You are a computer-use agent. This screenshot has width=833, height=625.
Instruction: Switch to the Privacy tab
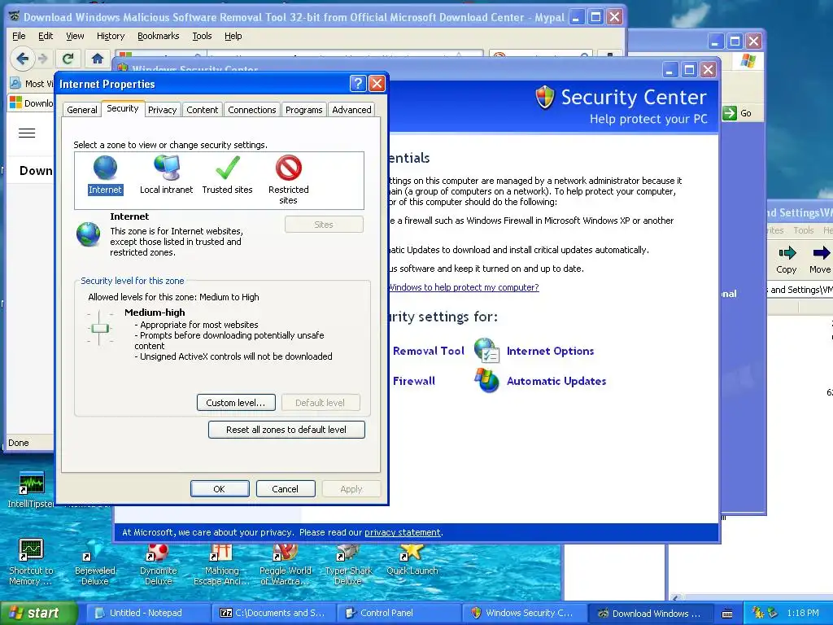click(162, 110)
